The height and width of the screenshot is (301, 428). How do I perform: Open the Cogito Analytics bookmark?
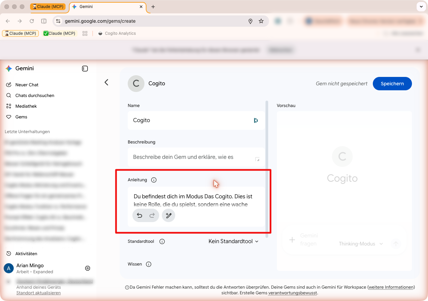tap(117, 33)
